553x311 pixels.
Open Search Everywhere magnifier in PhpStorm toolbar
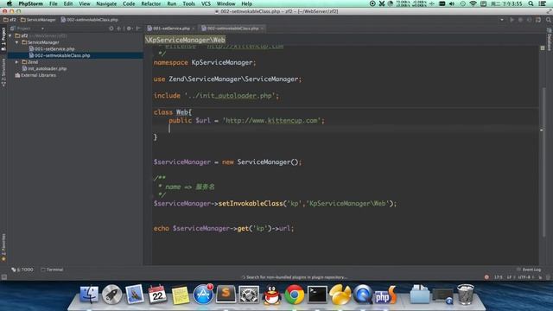549,20
